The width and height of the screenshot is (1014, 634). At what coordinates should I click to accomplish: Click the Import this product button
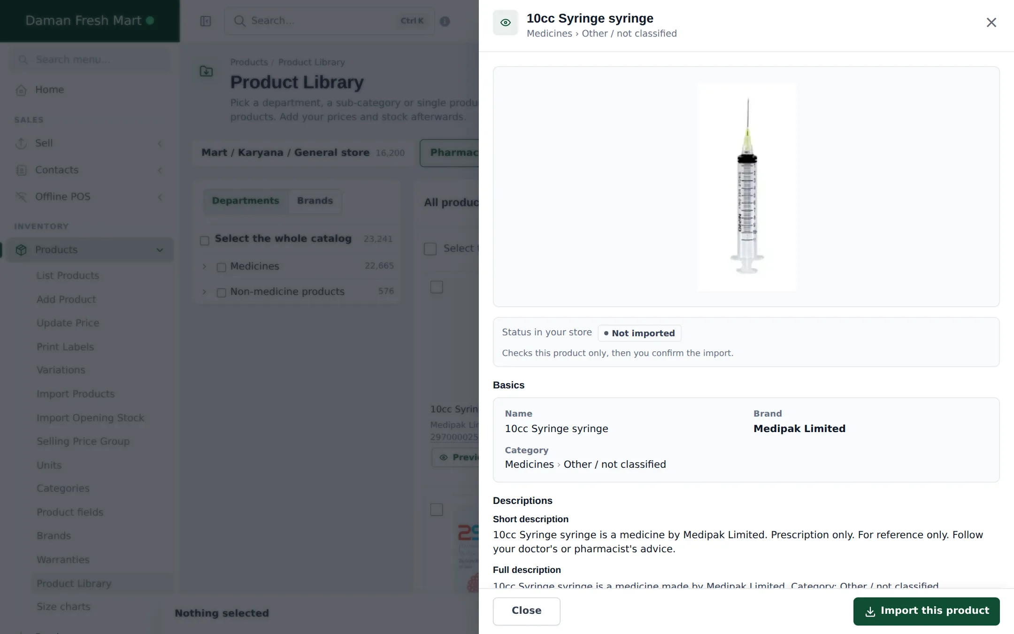[x=926, y=611]
